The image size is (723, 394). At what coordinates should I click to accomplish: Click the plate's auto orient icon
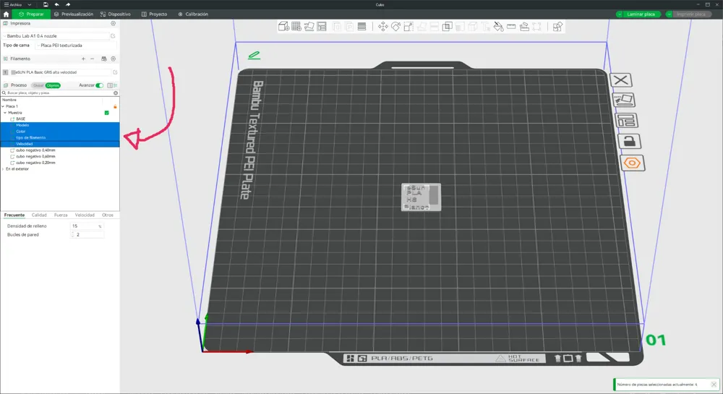pyautogui.click(x=623, y=100)
